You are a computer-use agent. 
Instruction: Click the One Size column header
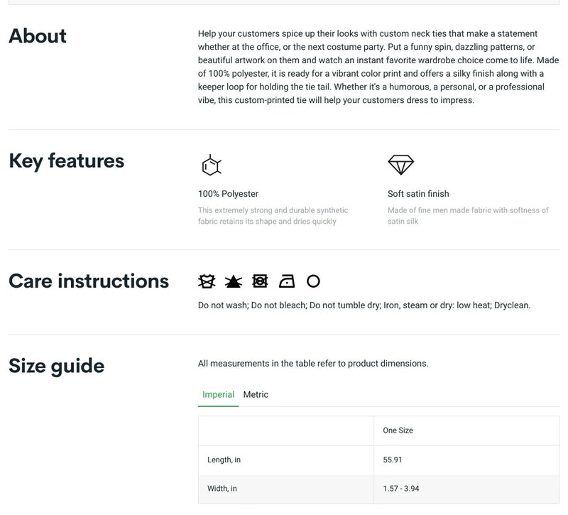[398, 430]
